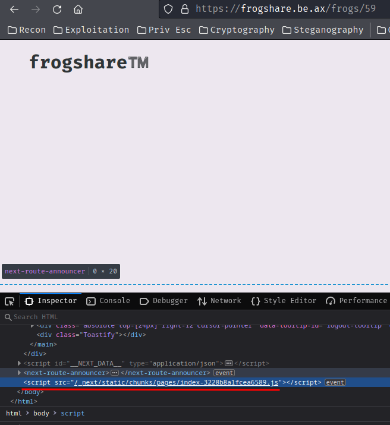The width and height of the screenshot is (390, 425).
Task: Expand the ellipsis inside __NEXT_DATA__ script
Action: pyautogui.click(x=229, y=363)
